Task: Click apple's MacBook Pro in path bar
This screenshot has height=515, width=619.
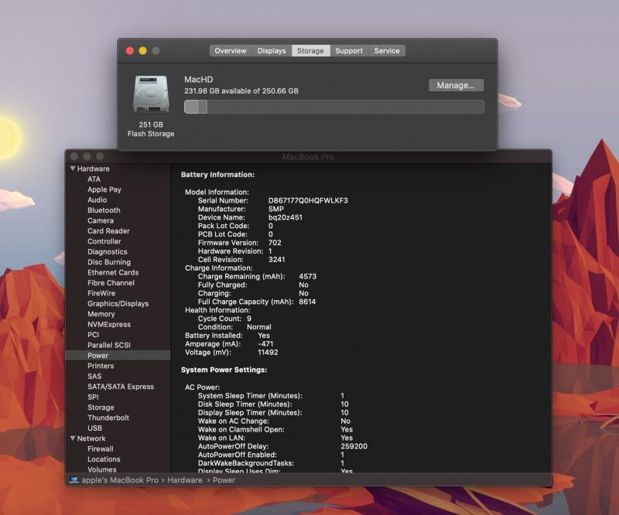Action: click(x=120, y=480)
